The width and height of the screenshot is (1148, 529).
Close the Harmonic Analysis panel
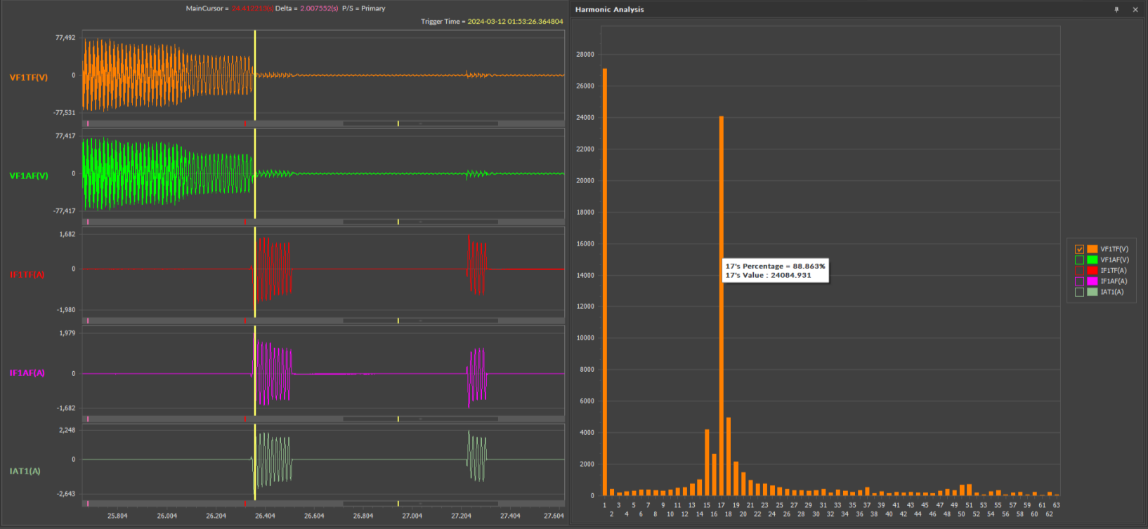[1135, 10]
